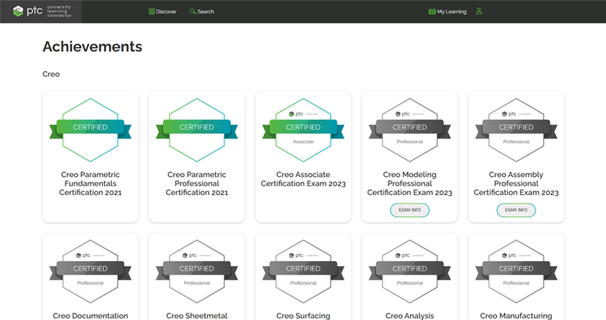Click the user profile icon
Image resolution: width=606 pixels, height=320 pixels.
(x=479, y=11)
